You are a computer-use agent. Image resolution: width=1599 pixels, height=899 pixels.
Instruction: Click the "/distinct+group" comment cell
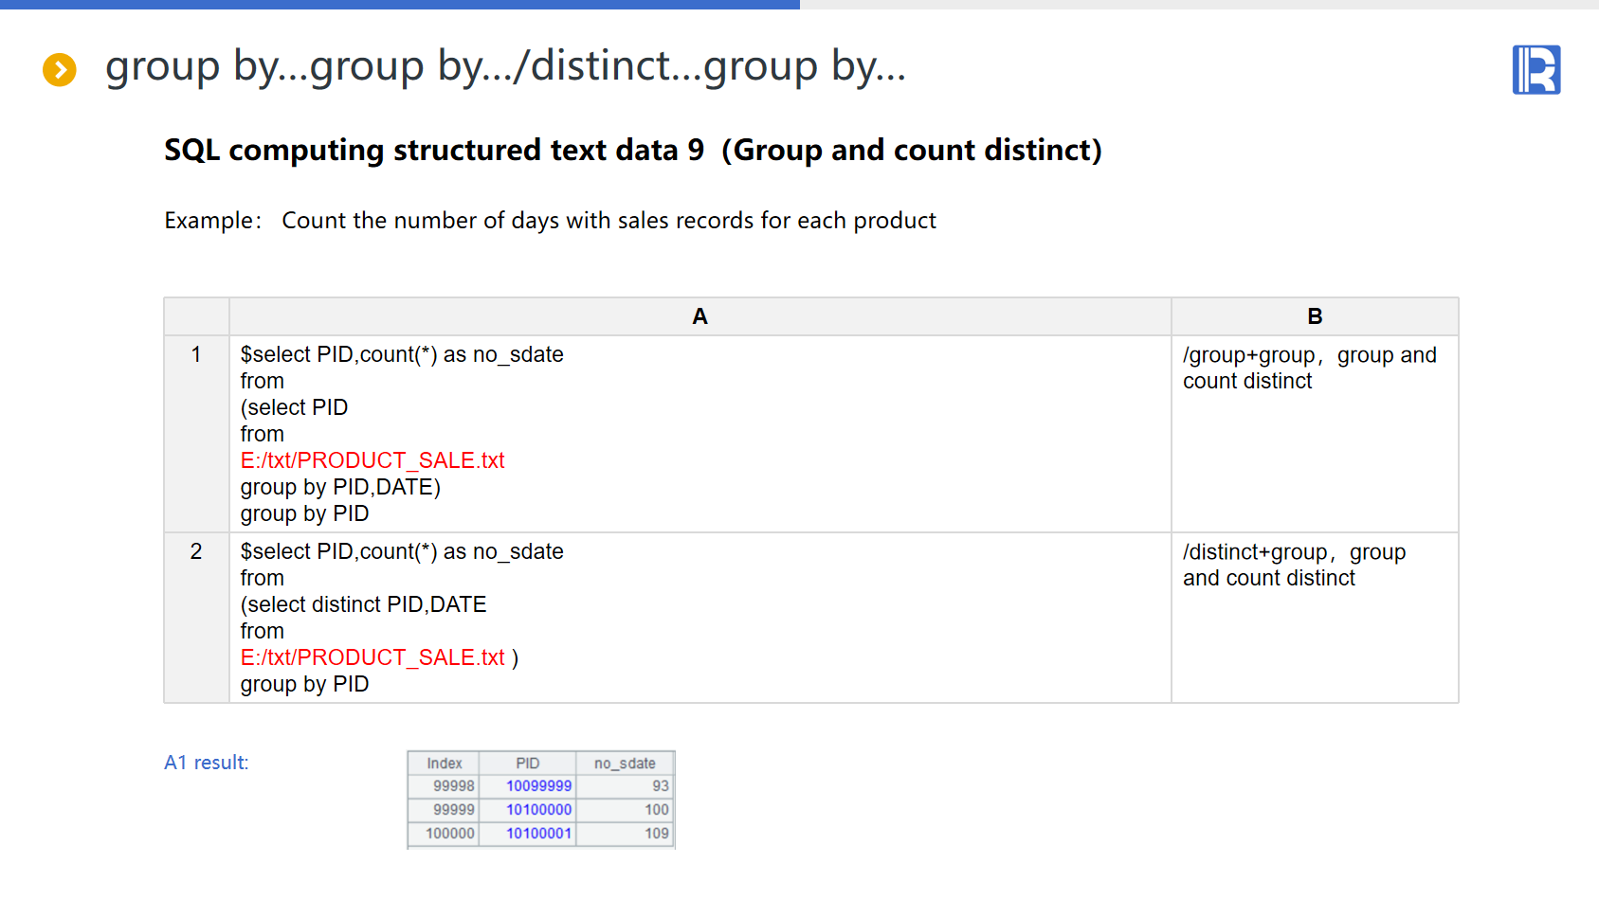tap(1293, 566)
